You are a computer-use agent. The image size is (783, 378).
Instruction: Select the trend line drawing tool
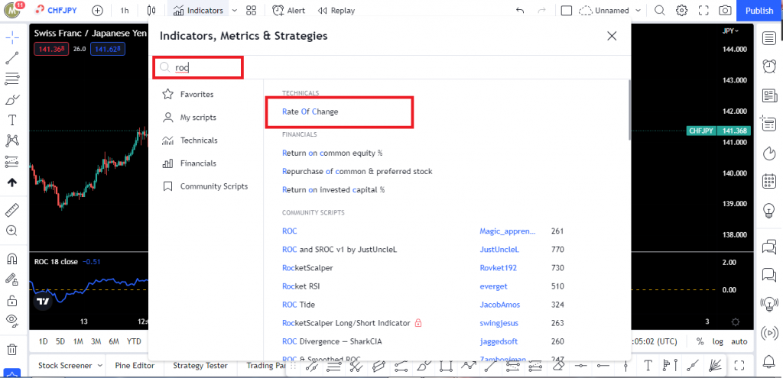[12, 58]
